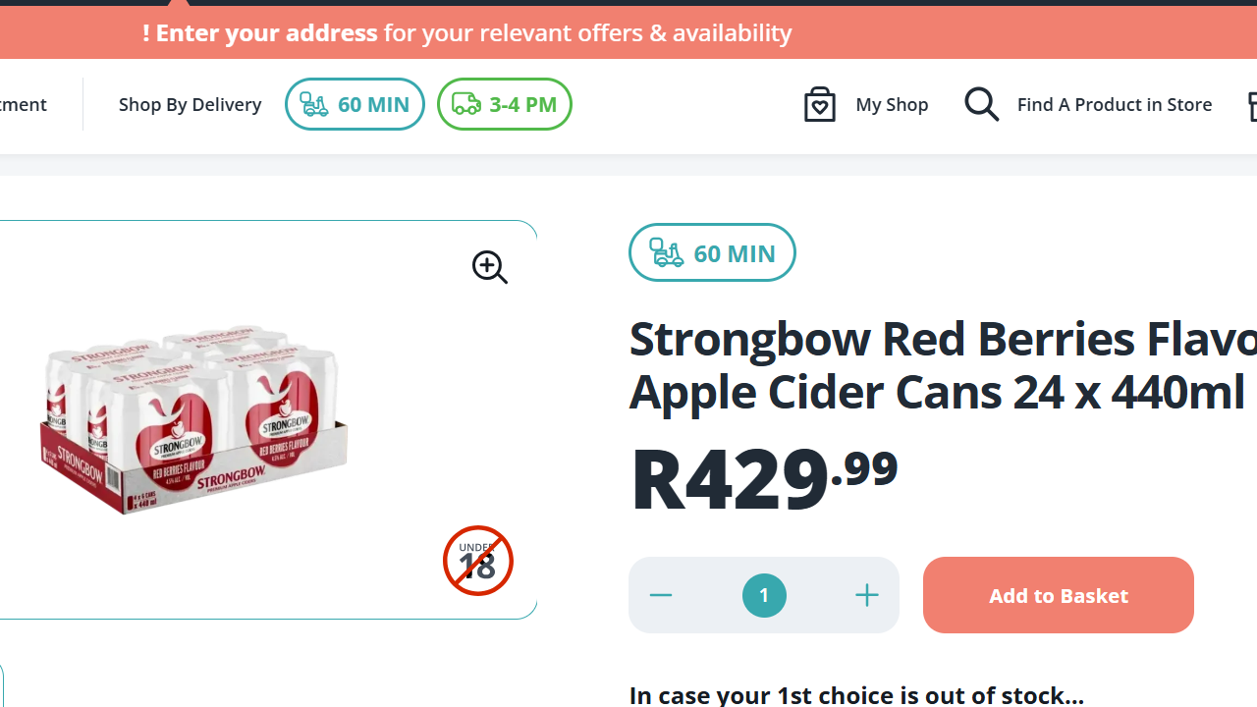Add Strongbow cider to basket
The image size is (1257, 707).
coord(1058,595)
